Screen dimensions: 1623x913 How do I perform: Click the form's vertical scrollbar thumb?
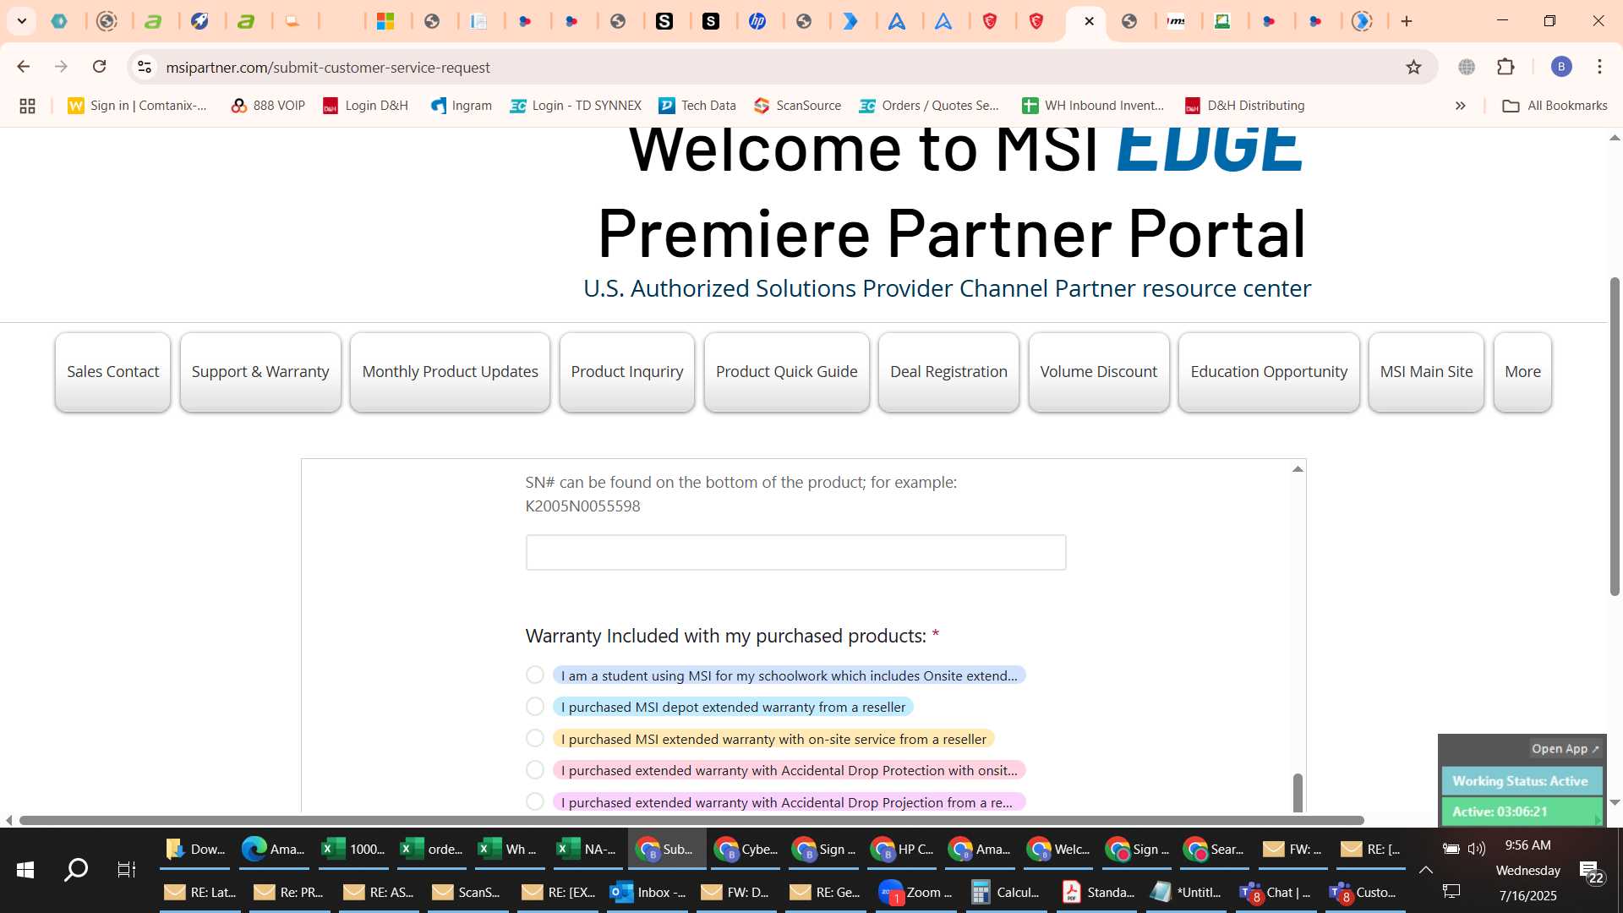[1298, 792]
